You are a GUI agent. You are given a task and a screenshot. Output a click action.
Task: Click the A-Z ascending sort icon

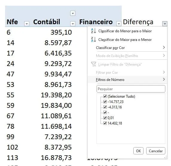pos(94,31)
